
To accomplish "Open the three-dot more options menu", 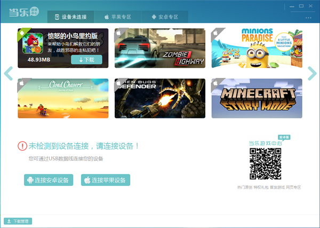I will (x=308, y=18).
